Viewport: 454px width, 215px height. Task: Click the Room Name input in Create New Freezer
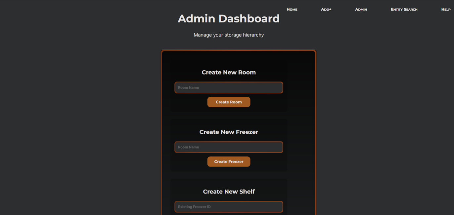(229, 147)
